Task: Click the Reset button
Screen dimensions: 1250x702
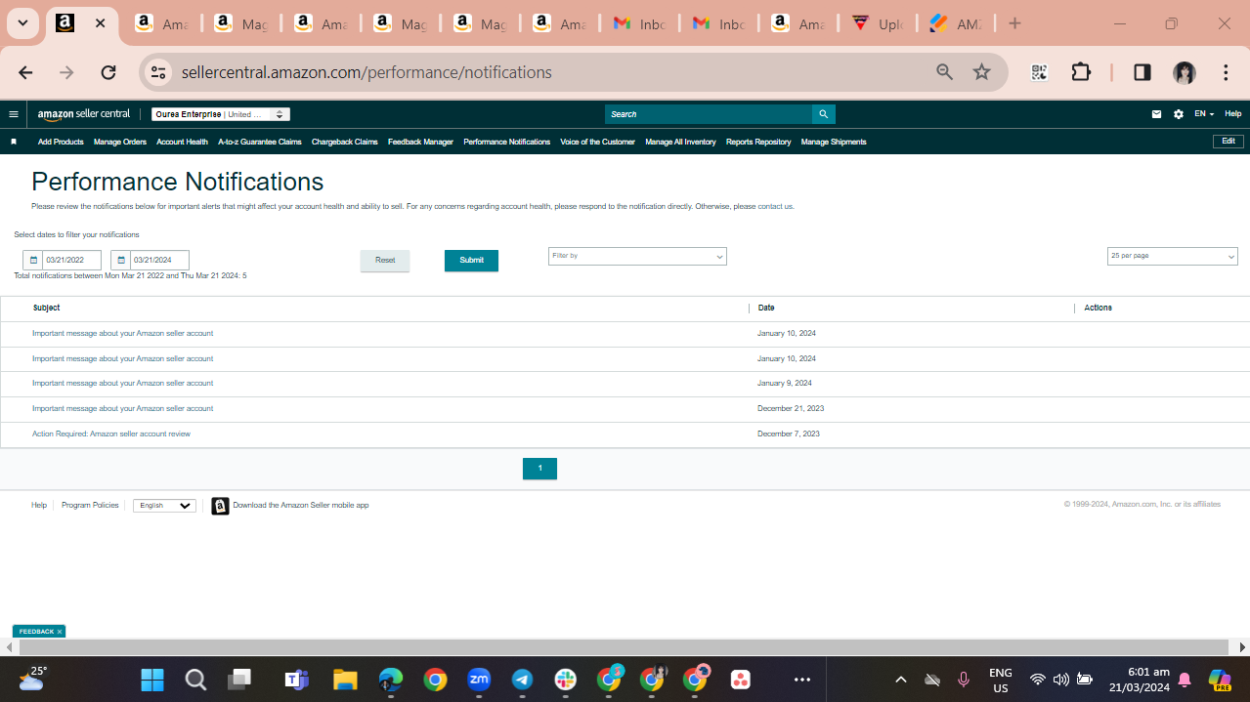Action: (x=385, y=261)
